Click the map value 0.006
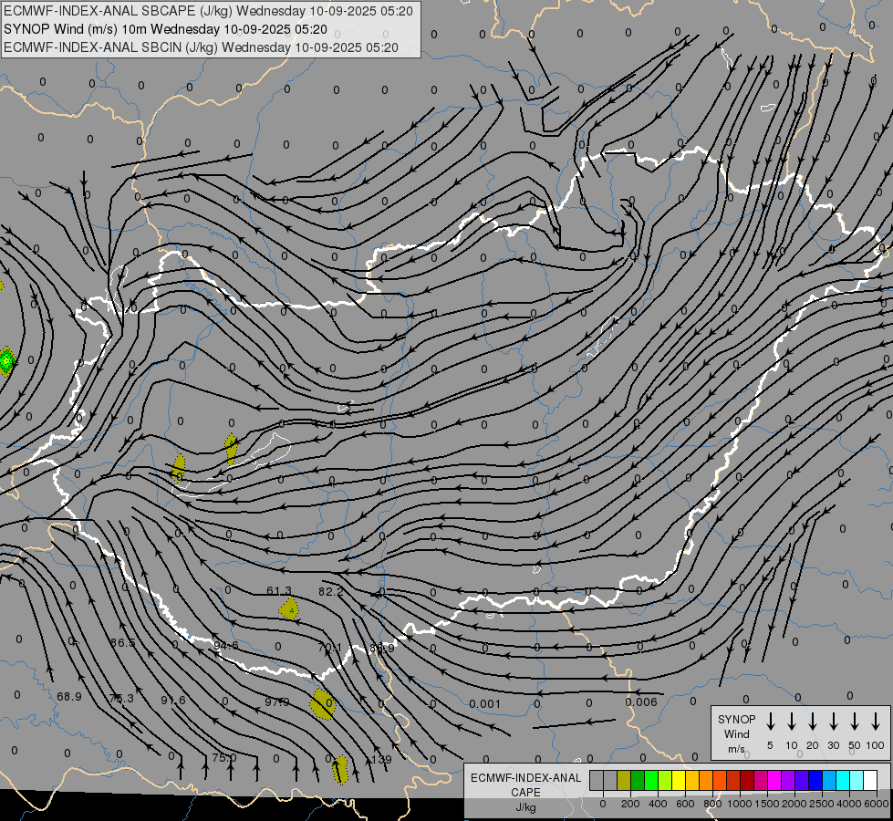Viewport: 893px width, 821px height. coord(641,701)
